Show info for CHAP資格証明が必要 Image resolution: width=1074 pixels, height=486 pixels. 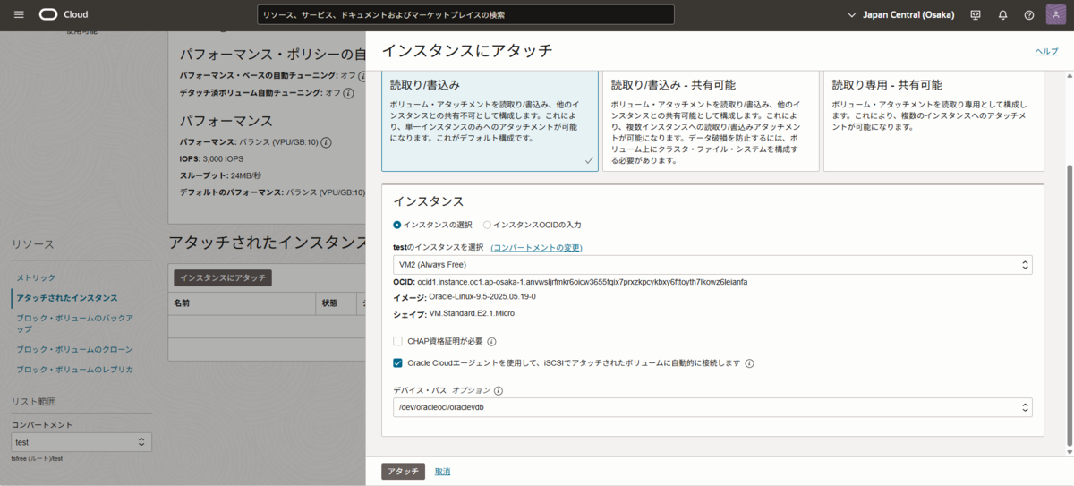click(491, 341)
